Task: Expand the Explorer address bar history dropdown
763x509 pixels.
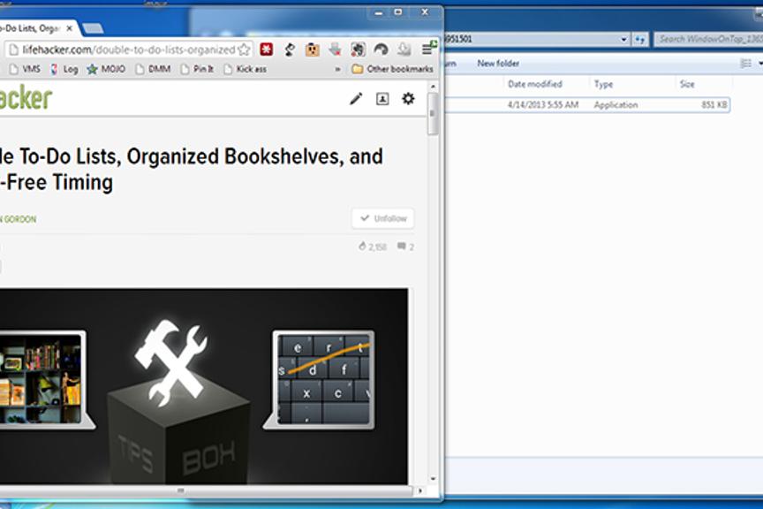Action: coord(623,40)
